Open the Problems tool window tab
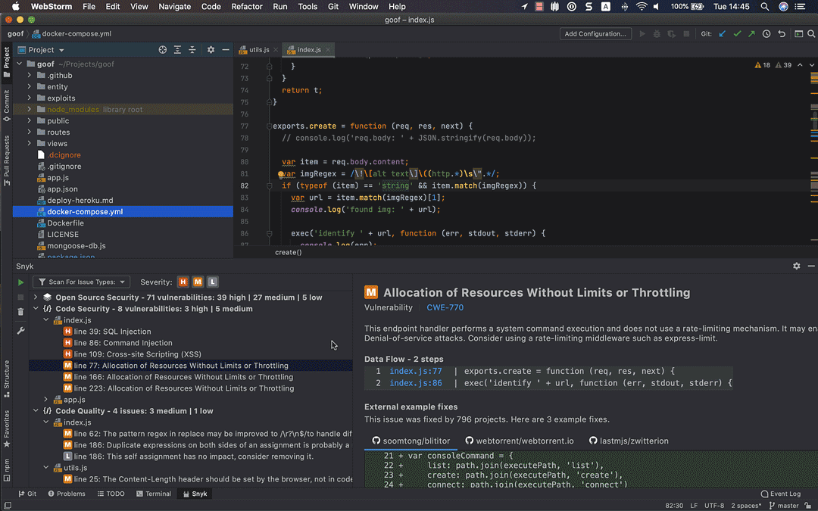Viewport: 818px width, 511px height. coord(67,494)
